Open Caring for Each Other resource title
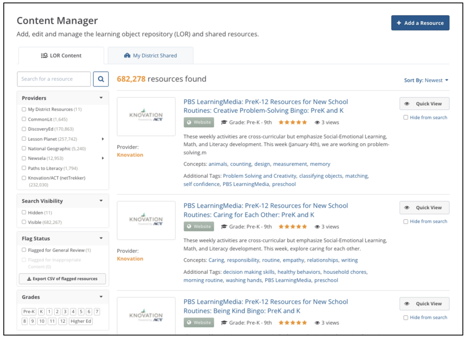 tap(266, 210)
